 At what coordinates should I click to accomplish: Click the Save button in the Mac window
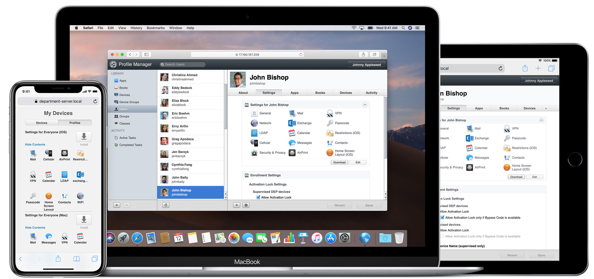tap(369, 205)
